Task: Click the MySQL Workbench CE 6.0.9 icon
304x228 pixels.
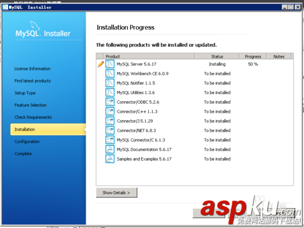Action: [x=110, y=73]
